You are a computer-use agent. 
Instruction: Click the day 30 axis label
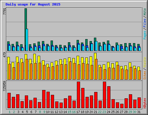(x=134, y=112)
